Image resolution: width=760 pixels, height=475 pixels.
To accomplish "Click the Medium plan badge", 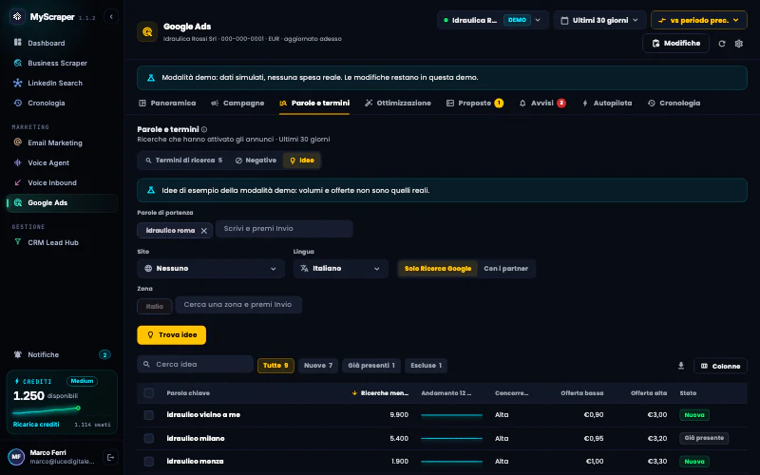I will [x=82, y=381].
